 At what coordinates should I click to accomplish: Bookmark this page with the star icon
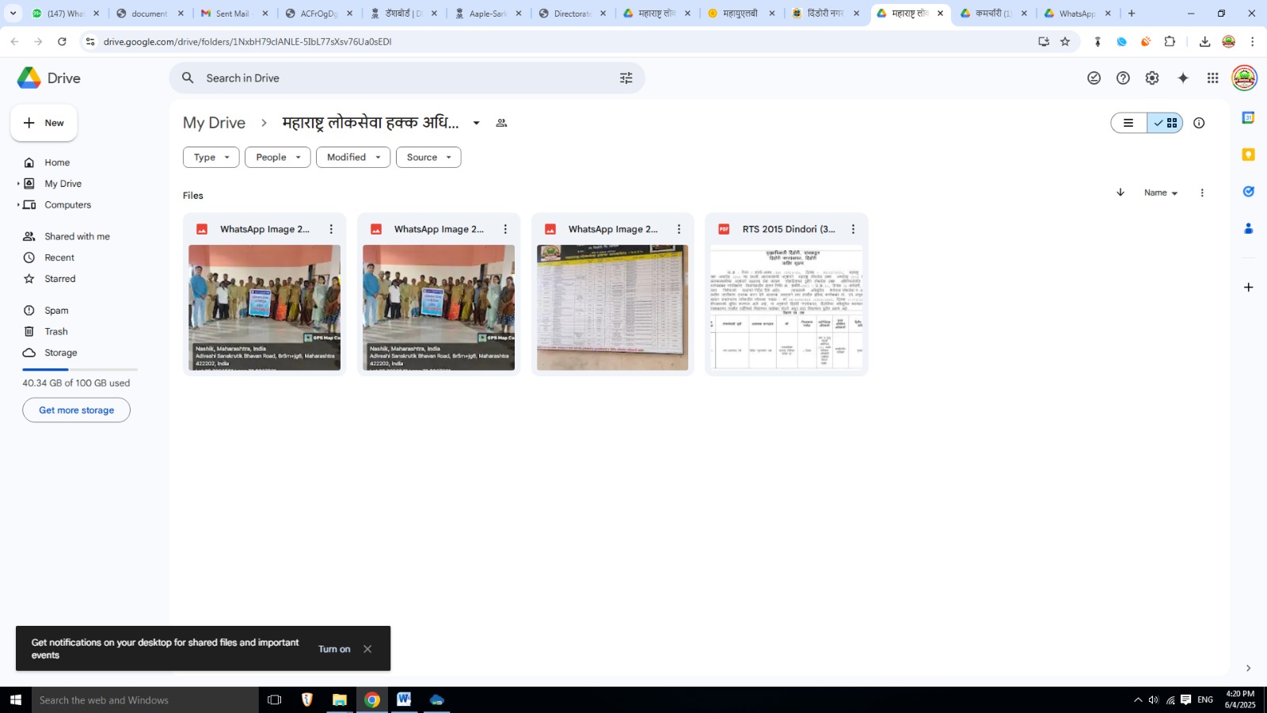coord(1065,41)
